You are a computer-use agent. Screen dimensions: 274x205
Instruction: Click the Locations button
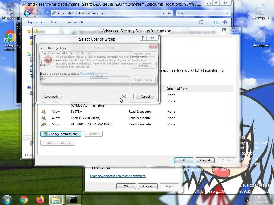[x=143, y=66]
